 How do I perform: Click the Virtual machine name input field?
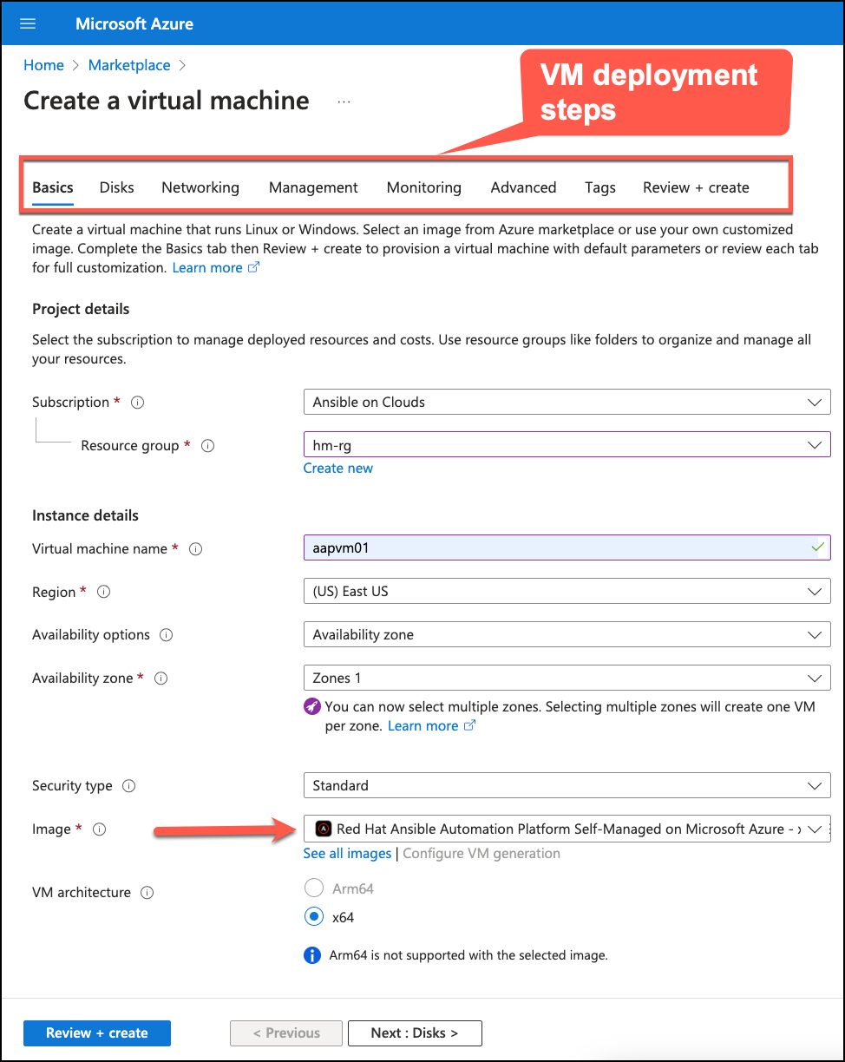555,548
